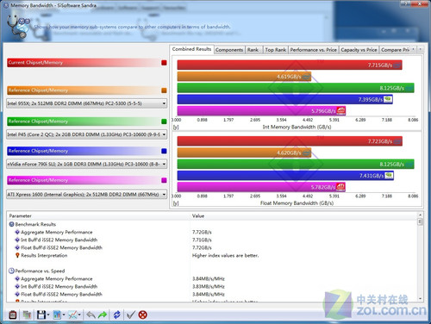
Task: Click the grey checkmark OK icon
Action: tap(130, 315)
